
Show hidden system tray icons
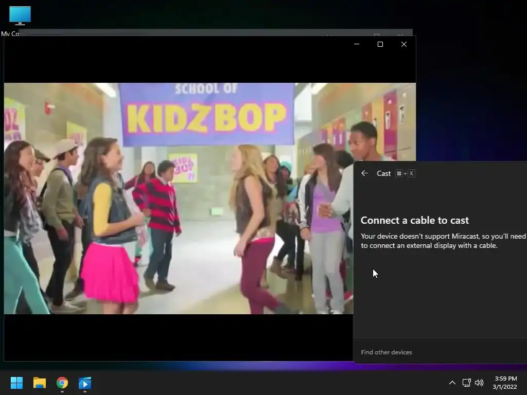452,383
